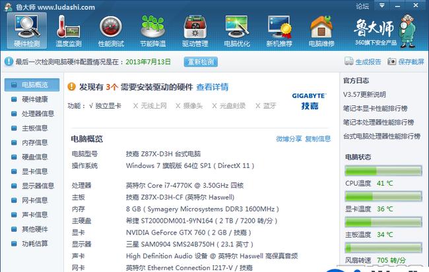Click the CPU温度 progress bar
This screenshot has width=429, height=272.
tap(383, 171)
